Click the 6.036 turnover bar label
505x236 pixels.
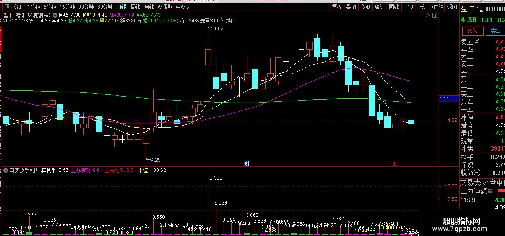tap(221, 202)
